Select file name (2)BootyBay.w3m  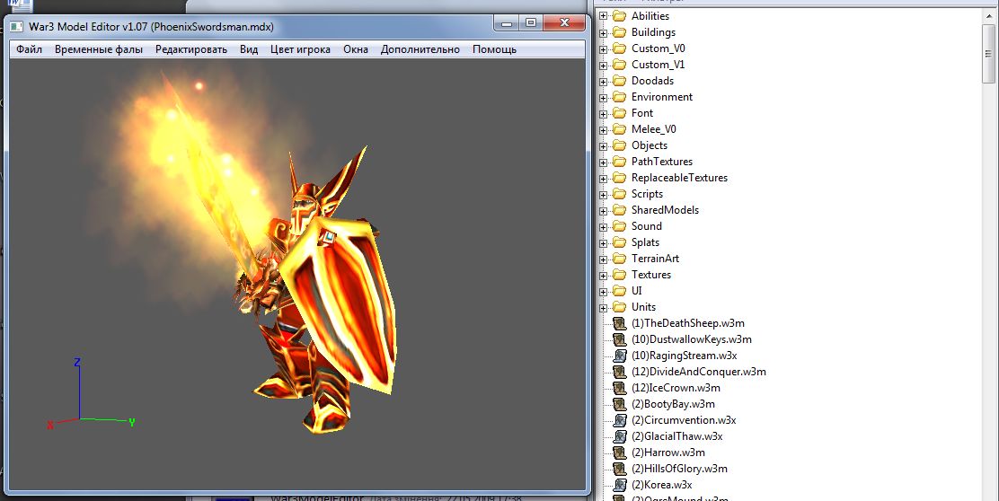click(x=673, y=404)
